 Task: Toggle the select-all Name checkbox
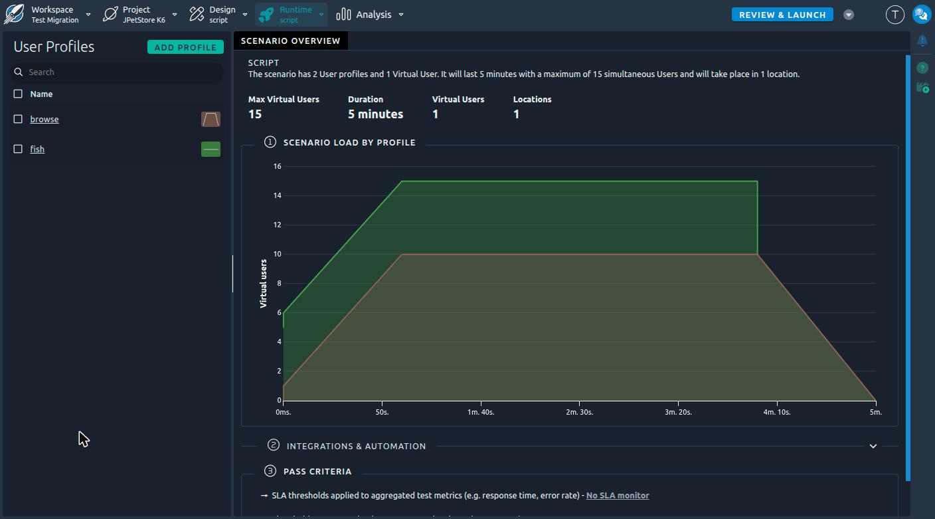pos(18,94)
